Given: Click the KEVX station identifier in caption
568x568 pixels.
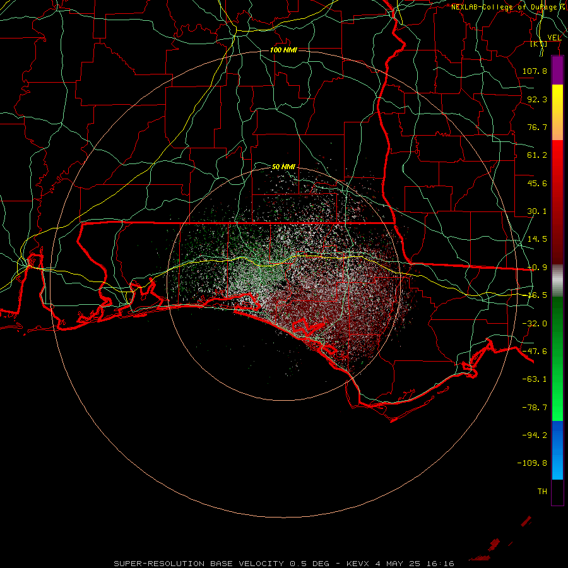Looking at the screenshot, I should click(358, 564).
